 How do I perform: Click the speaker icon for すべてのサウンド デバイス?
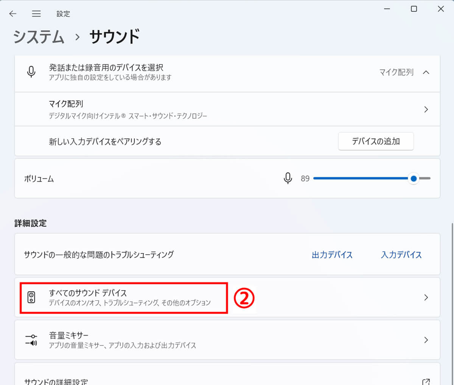(31, 297)
